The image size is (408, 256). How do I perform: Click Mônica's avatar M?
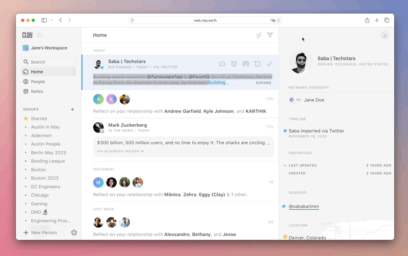click(98, 183)
